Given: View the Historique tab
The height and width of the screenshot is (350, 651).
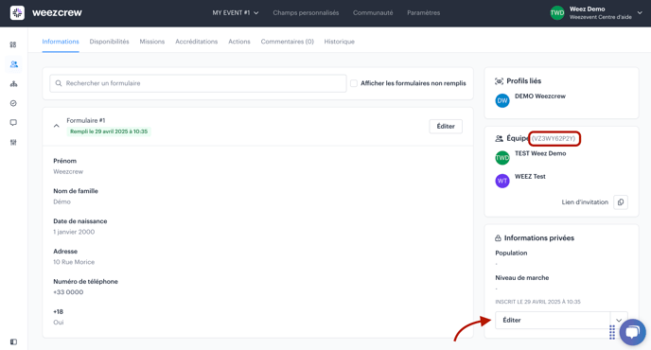Looking at the screenshot, I should pyautogui.click(x=339, y=42).
